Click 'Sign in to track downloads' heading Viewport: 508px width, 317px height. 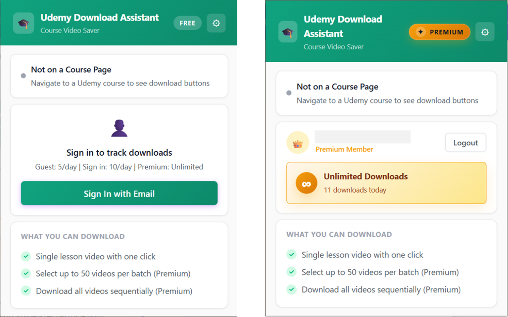coord(119,153)
